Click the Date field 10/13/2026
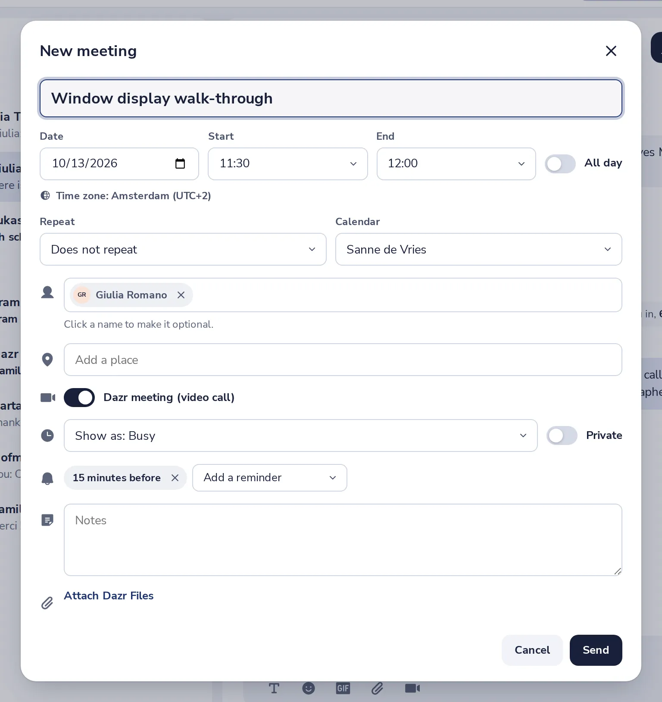Screen dimensions: 662x702 click(x=119, y=164)
